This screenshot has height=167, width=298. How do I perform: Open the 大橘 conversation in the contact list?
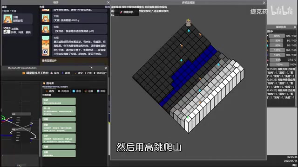pos(18,19)
